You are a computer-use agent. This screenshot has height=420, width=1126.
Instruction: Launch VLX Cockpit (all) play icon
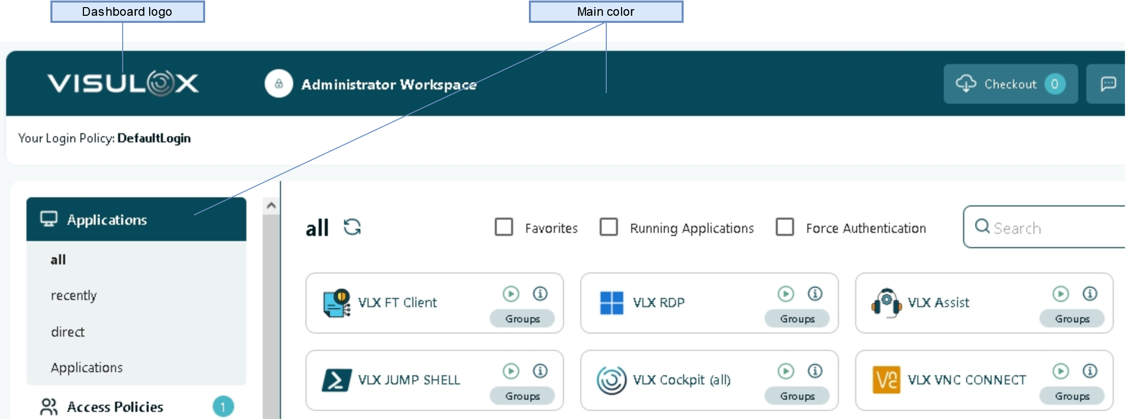click(785, 371)
